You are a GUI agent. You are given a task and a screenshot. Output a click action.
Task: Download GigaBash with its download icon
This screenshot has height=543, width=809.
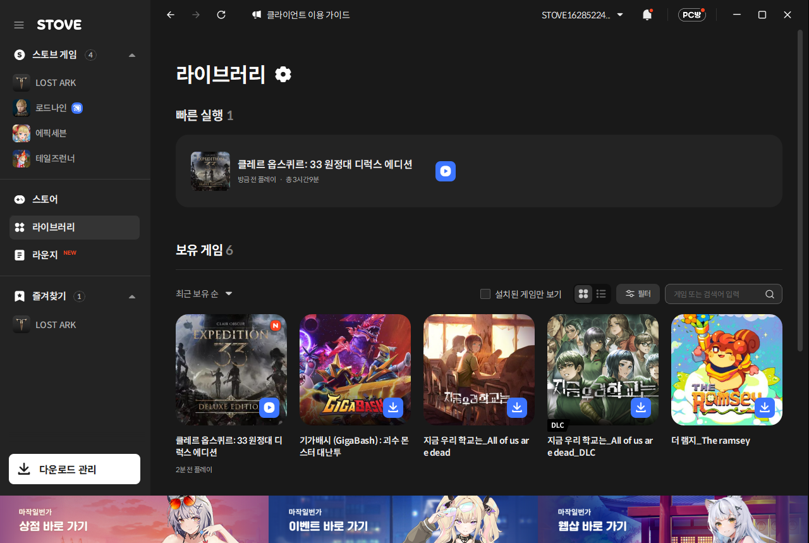pyautogui.click(x=393, y=408)
